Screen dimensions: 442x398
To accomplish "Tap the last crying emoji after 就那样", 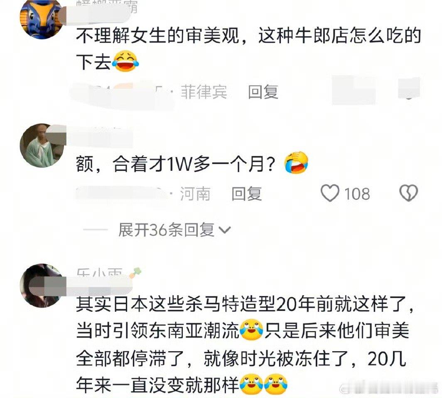I will point(276,384).
